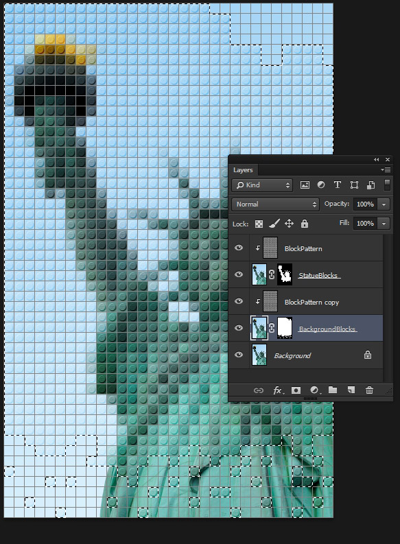Lock transparent pixels icon

pos(259,224)
